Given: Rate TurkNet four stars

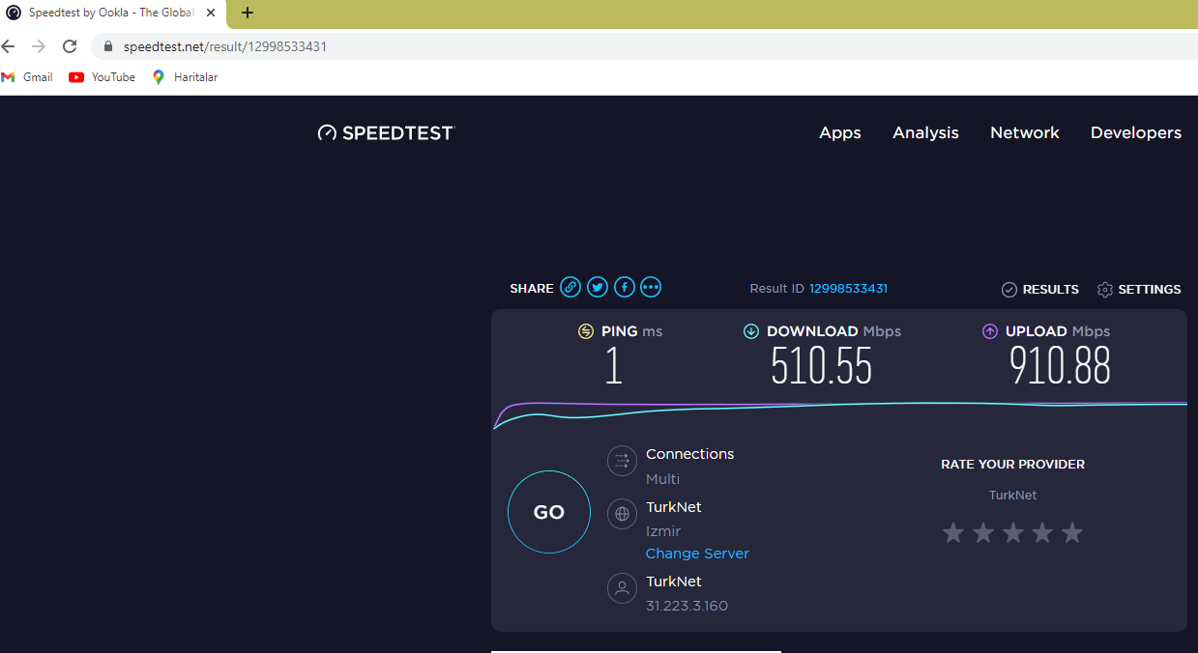Looking at the screenshot, I should [1042, 532].
